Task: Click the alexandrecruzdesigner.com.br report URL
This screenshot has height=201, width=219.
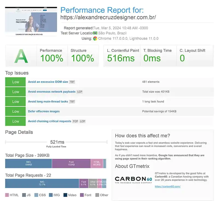Action: pos(108,17)
